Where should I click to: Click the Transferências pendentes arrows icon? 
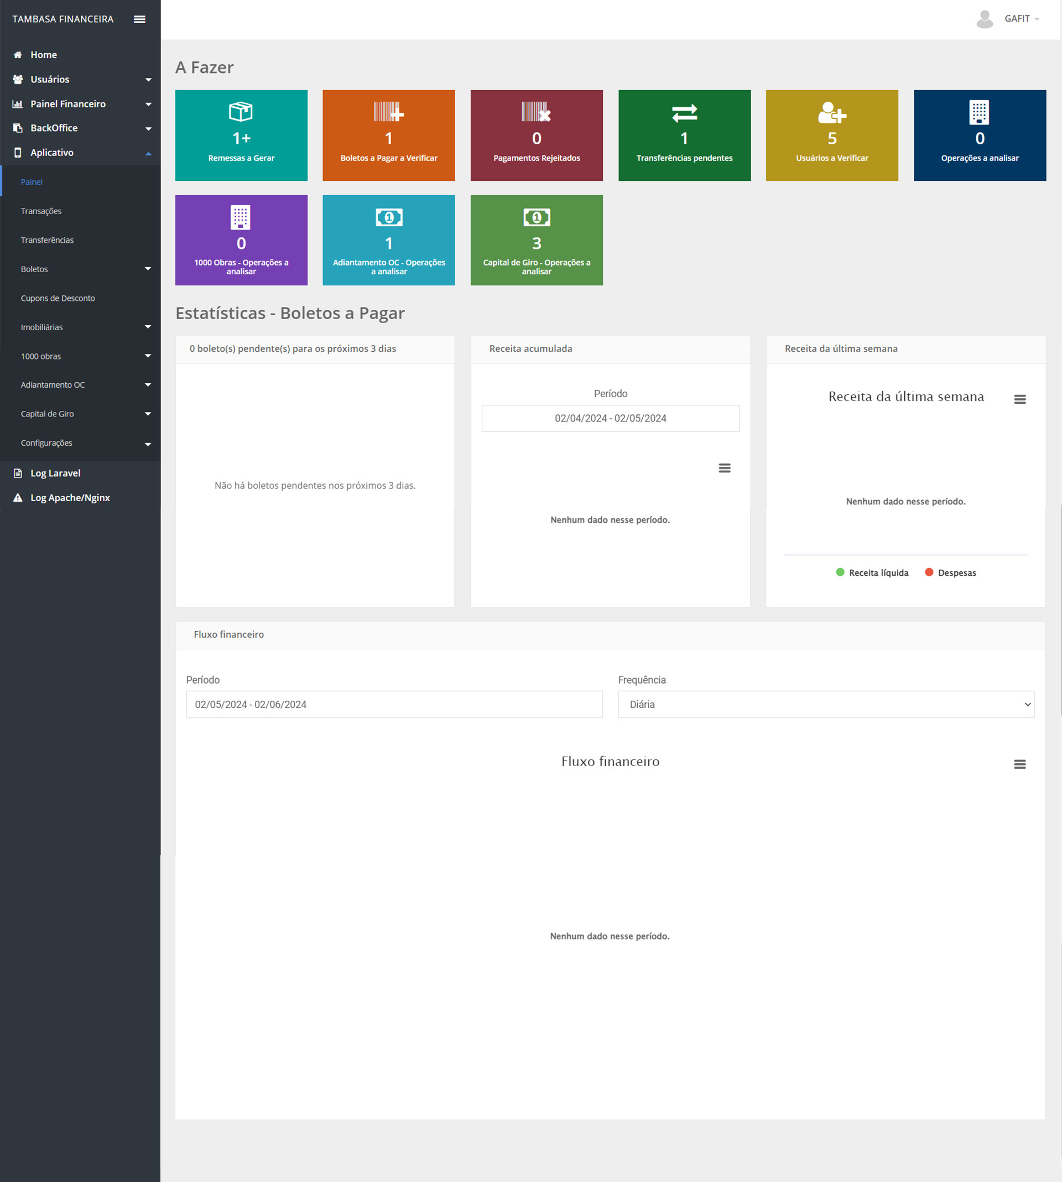(x=684, y=113)
